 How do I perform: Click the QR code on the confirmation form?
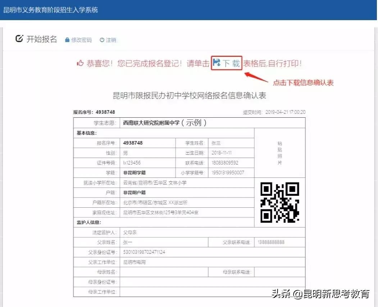coord(279,202)
